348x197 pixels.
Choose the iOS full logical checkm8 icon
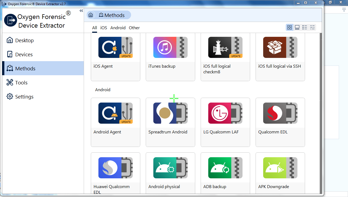coord(225,47)
